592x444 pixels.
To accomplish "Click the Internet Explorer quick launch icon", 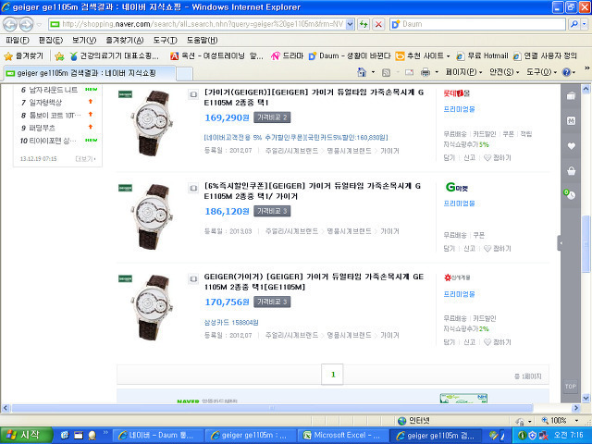I will (x=65, y=436).
